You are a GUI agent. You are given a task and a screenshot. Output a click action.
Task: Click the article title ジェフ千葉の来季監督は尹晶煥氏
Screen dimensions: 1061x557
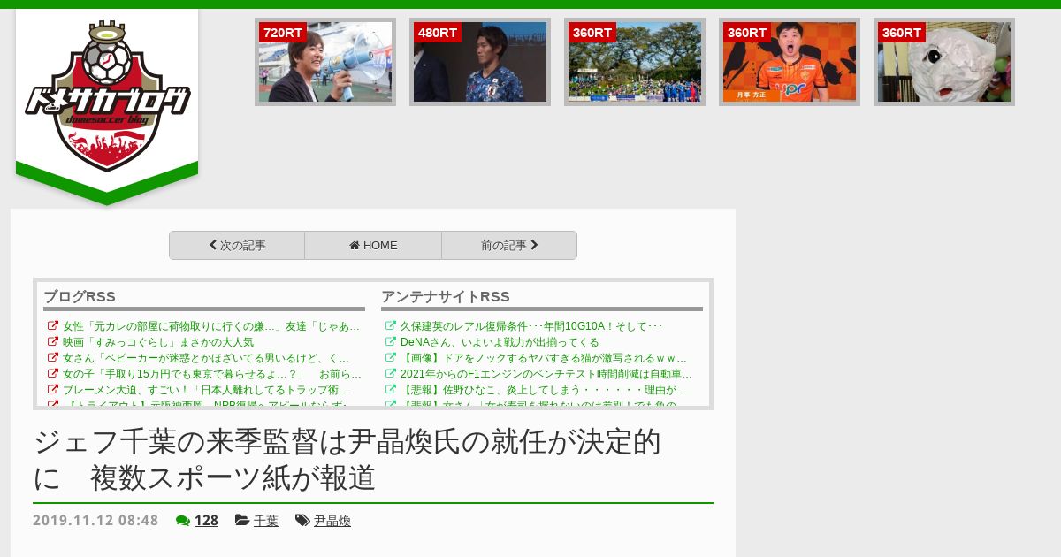pyautogui.click(x=347, y=460)
